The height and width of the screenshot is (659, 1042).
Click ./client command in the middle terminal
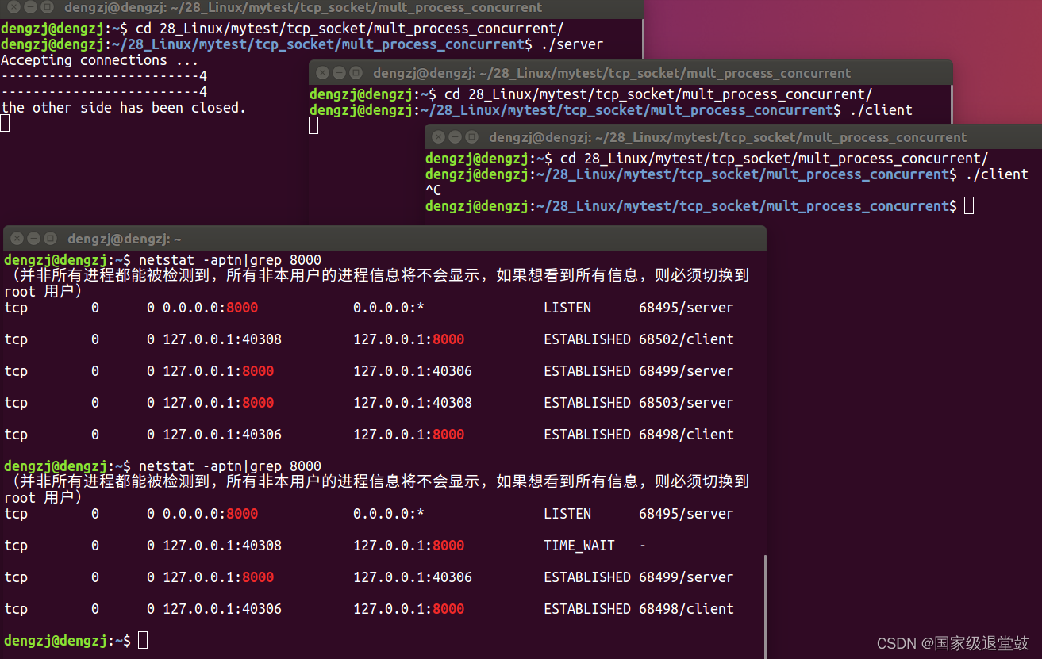[x=881, y=110]
